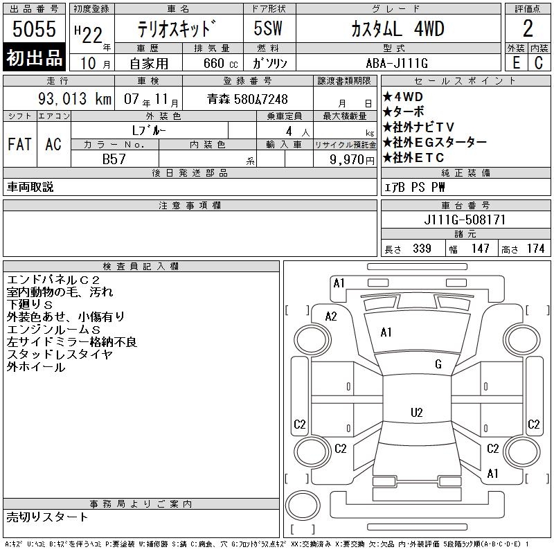This screenshot has height=554, width=554.
Task: Click the length value 339
Action: pos(422,249)
